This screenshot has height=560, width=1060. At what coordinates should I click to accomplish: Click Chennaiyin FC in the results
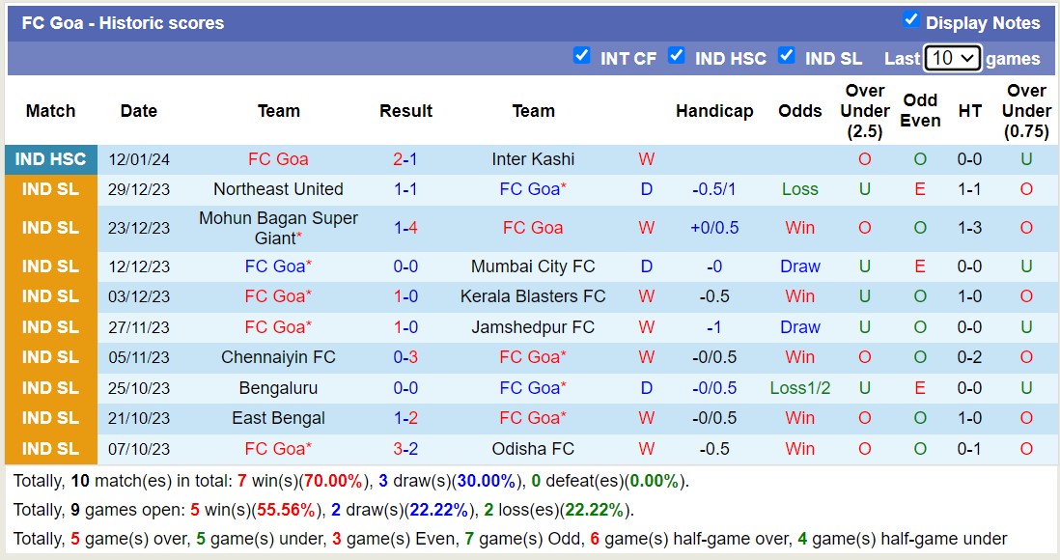tap(278, 357)
